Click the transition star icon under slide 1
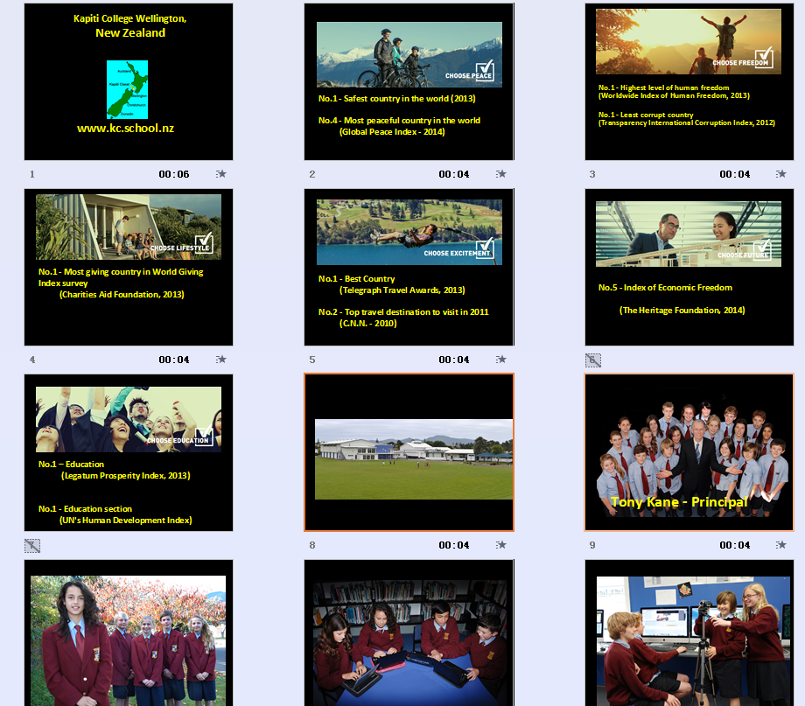Viewport: 805px width, 706px height. click(x=221, y=174)
